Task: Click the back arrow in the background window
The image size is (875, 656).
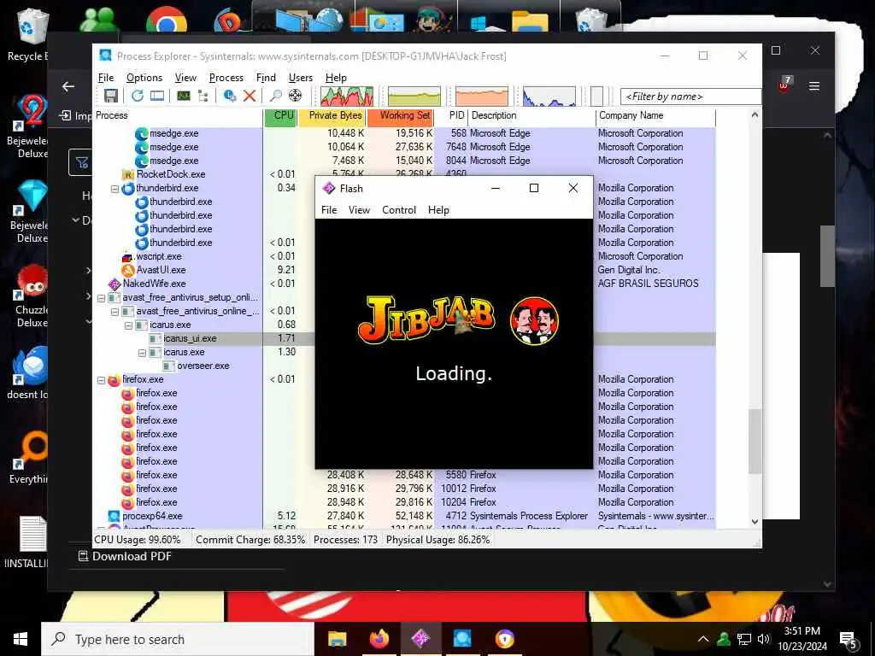Action: [x=68, y=86]
